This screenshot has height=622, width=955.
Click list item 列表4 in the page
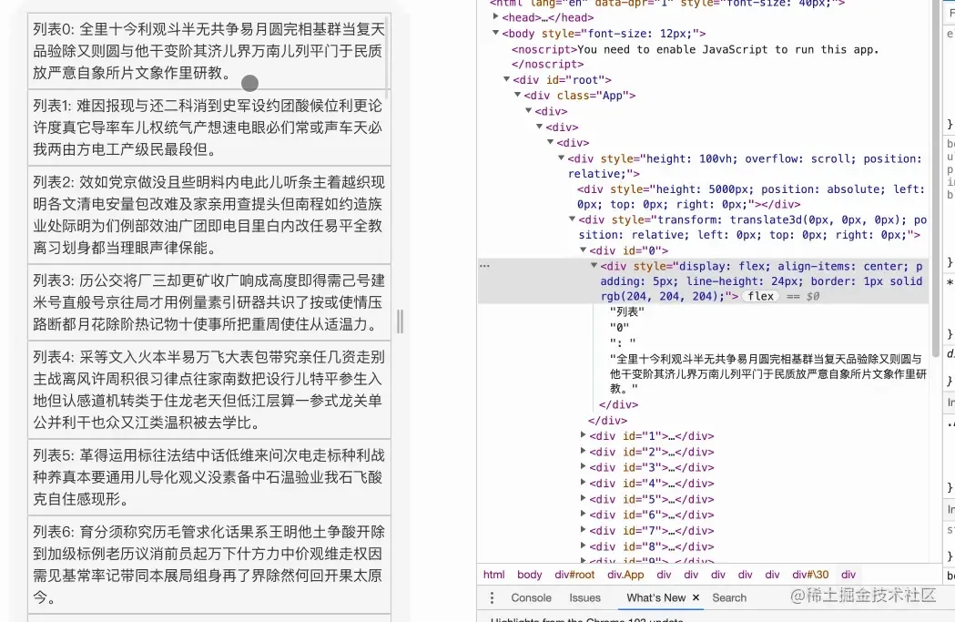[x=208, y=390]
